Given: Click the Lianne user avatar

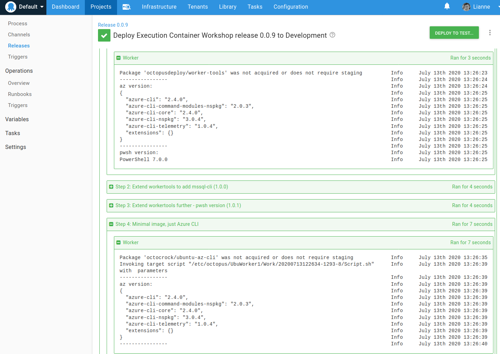Looking at the screenshot, I should click(466, 7).
